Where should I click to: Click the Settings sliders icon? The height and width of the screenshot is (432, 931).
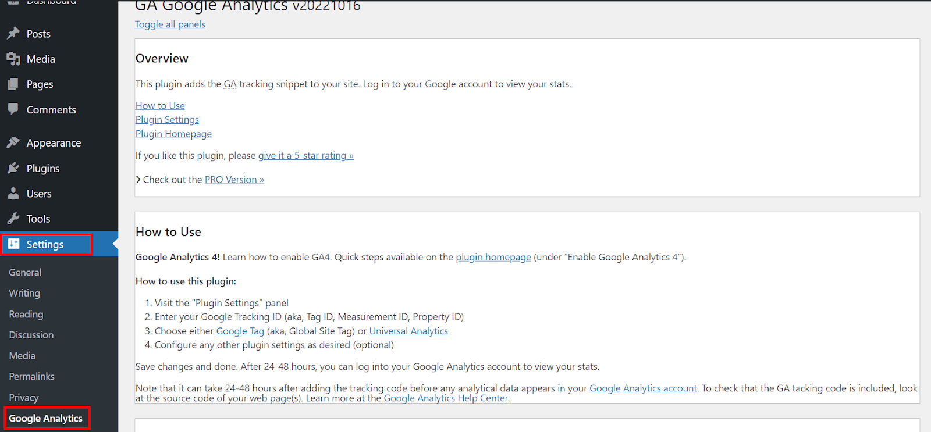point(14,244)
